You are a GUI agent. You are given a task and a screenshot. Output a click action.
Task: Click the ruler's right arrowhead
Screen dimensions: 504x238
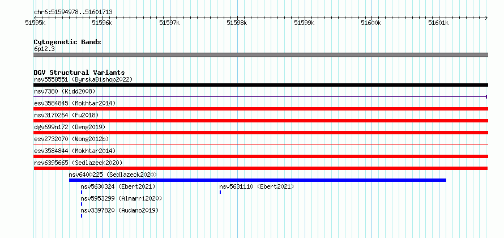pos(486,18)
